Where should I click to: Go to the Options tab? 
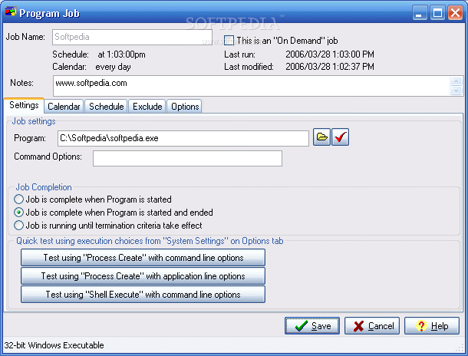click(x=185, y=107)
